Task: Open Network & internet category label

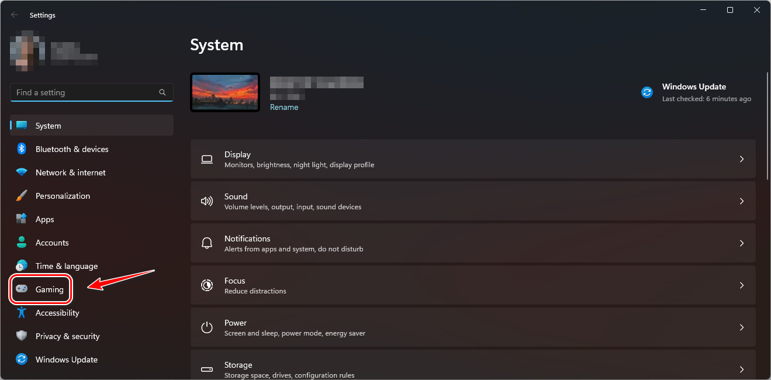Action: point(71,172)
